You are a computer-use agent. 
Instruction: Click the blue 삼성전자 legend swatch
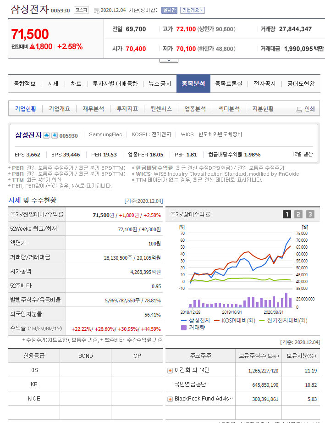click(x=184, y=321)
